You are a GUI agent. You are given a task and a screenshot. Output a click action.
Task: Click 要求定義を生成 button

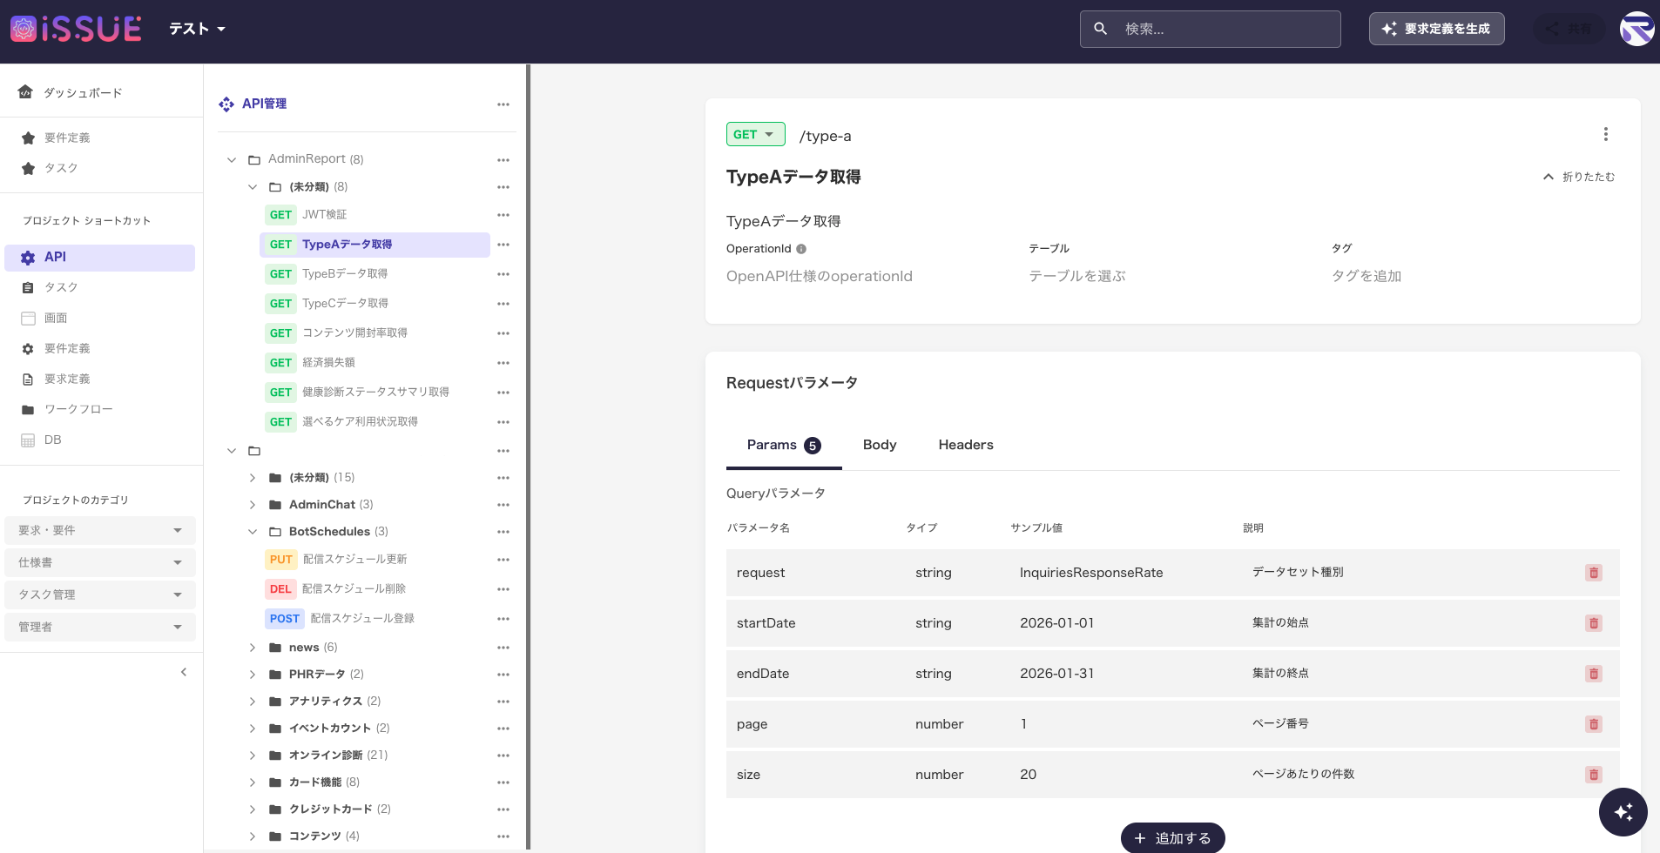pyautogui.click(x=1436, y=29)
